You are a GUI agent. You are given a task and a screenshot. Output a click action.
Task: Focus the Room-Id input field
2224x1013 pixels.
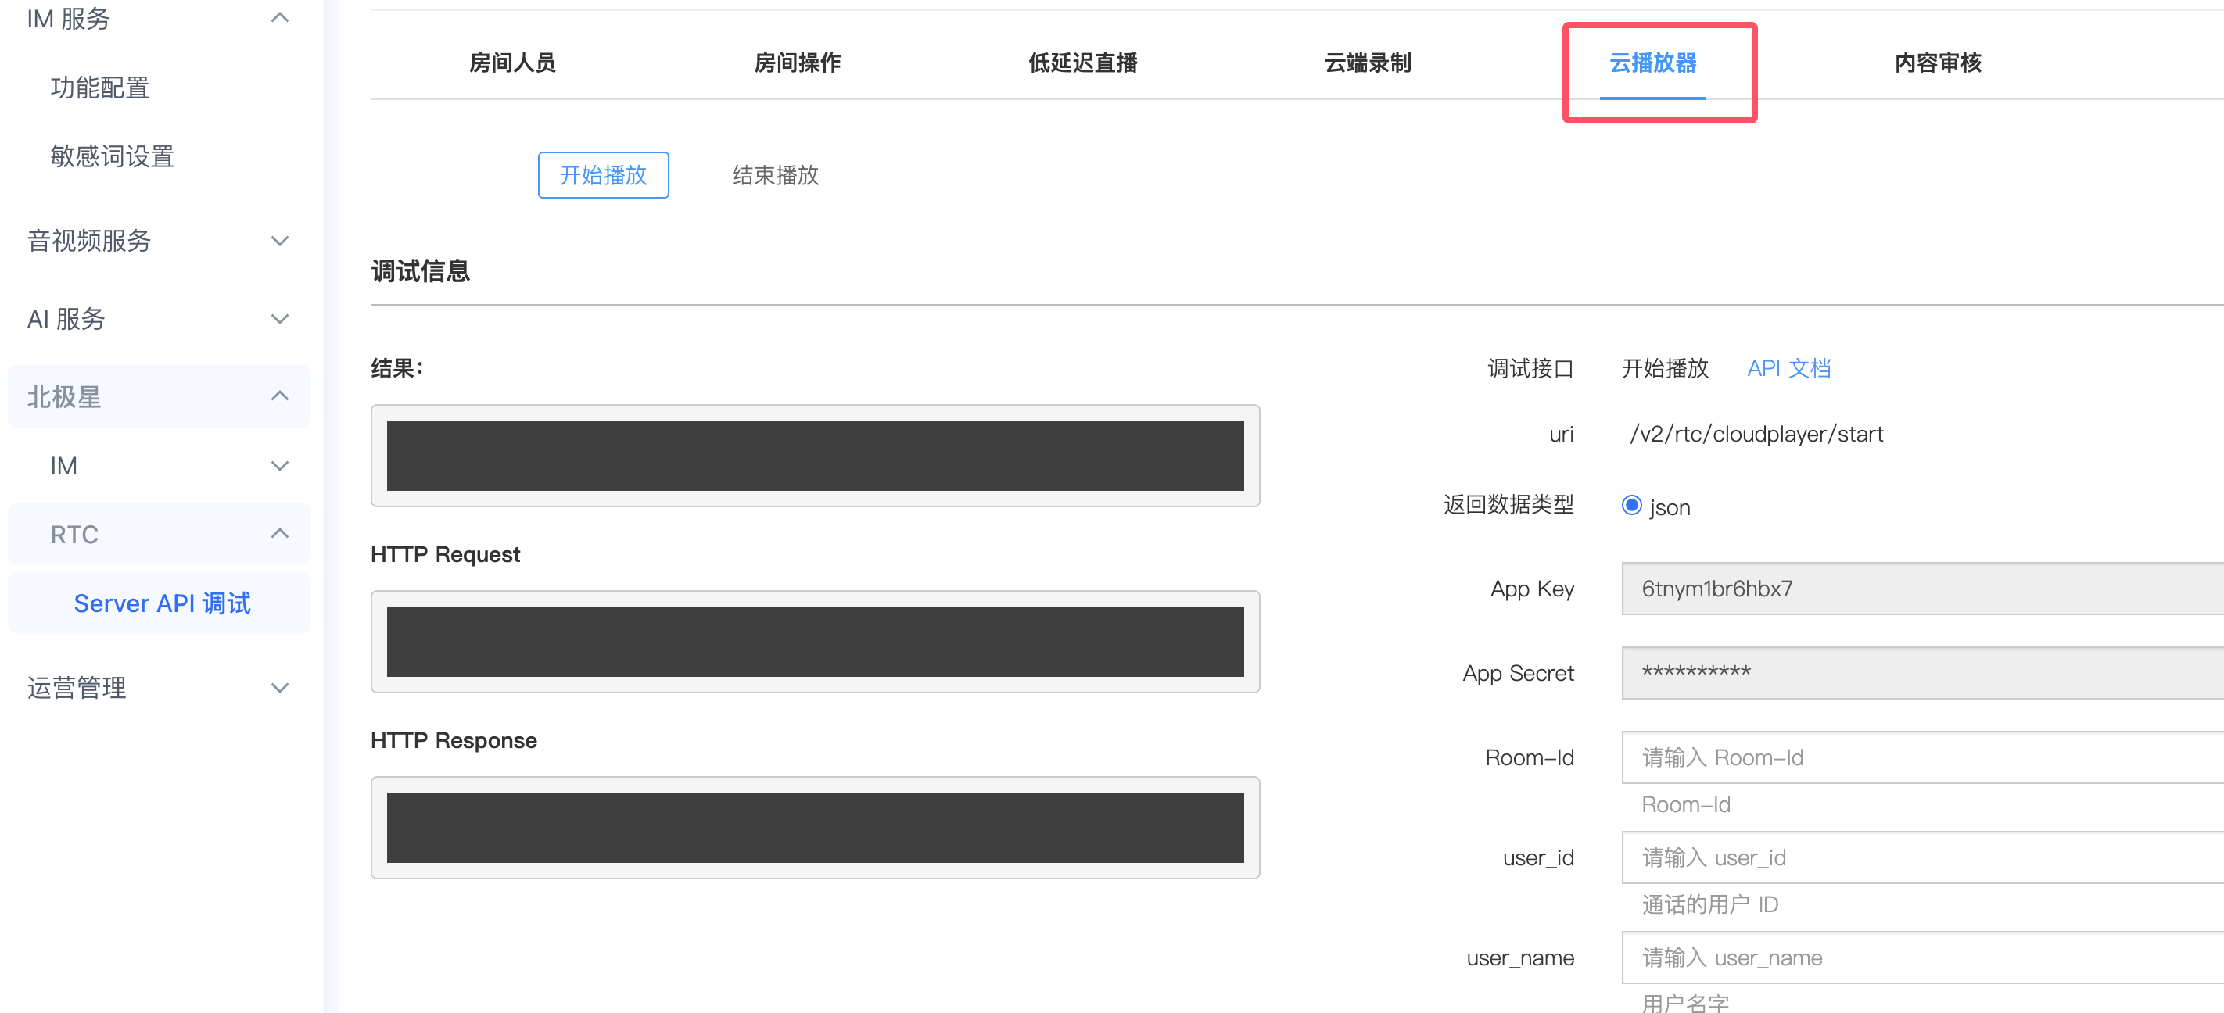pos(1923,757)
